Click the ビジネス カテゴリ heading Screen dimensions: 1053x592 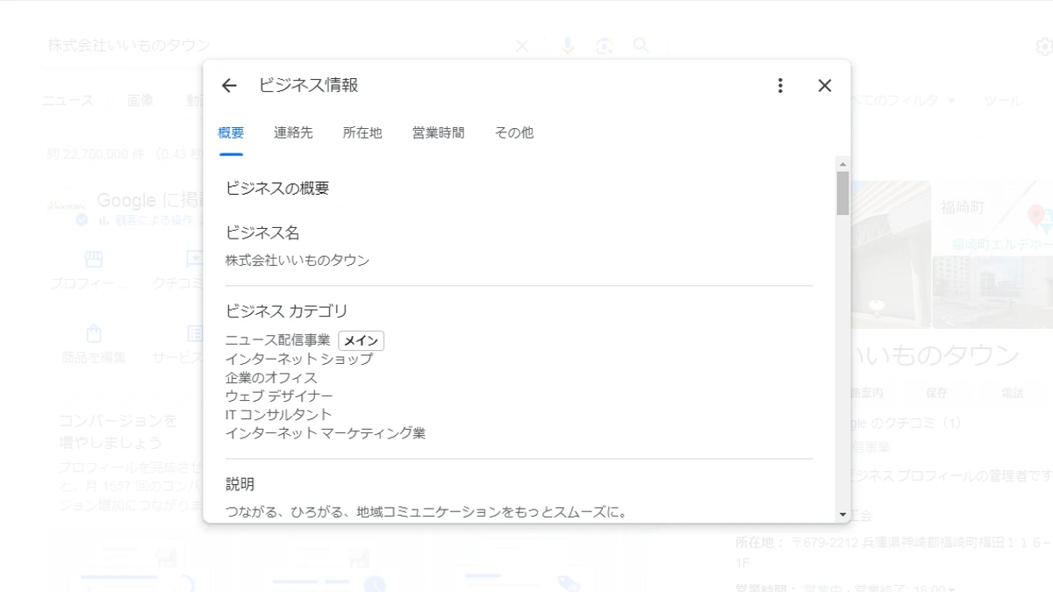click(287, 310)
